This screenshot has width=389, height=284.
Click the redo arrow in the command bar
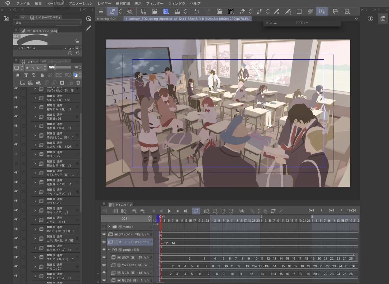208,11
